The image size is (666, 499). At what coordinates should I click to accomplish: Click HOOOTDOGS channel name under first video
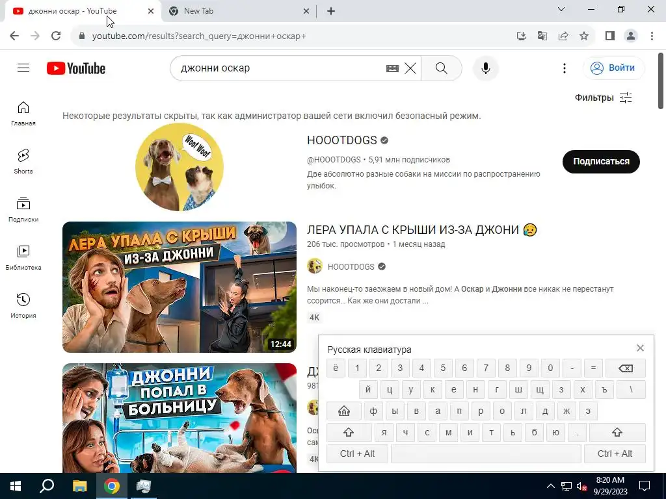[351, 266]
